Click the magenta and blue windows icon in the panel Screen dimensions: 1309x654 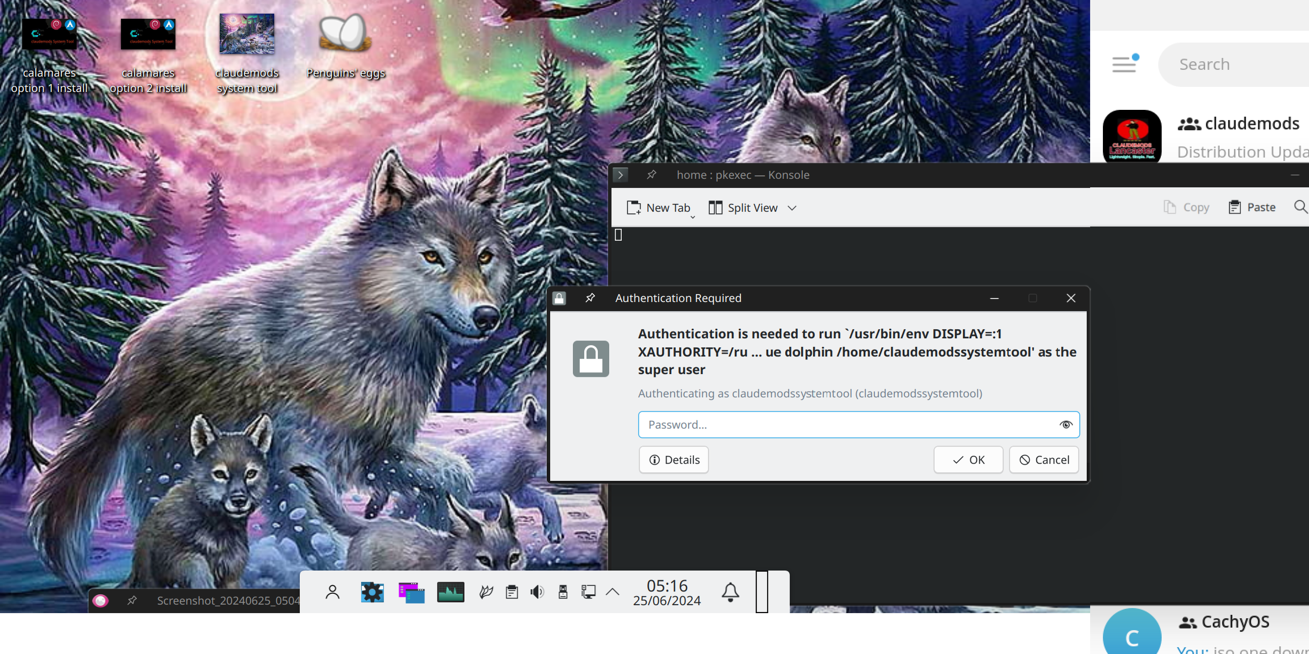[x=412, y=593]
